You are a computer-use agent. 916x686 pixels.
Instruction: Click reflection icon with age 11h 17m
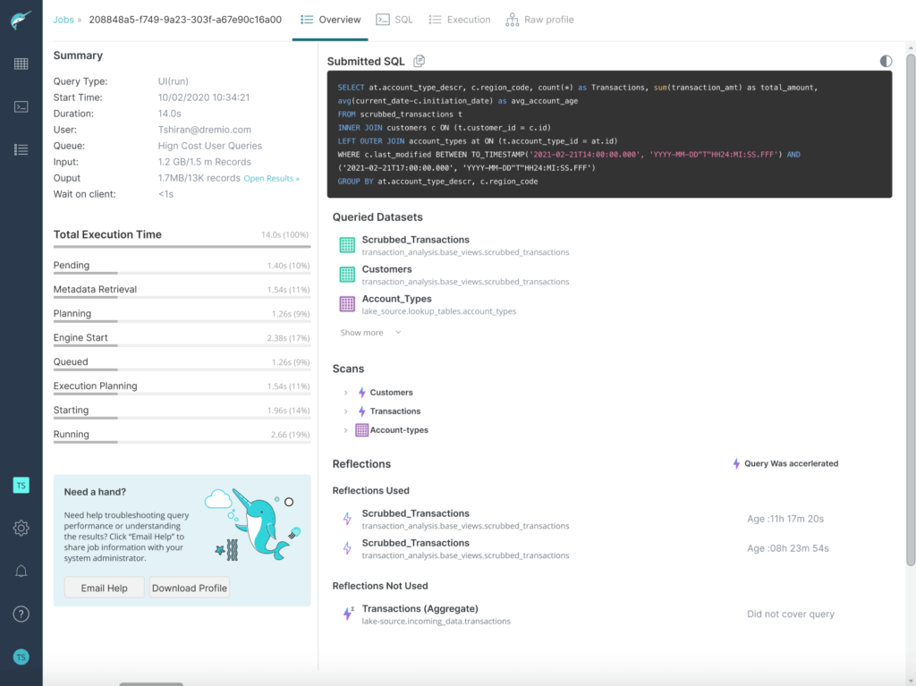pyautogui.click(x=347, y=518)
